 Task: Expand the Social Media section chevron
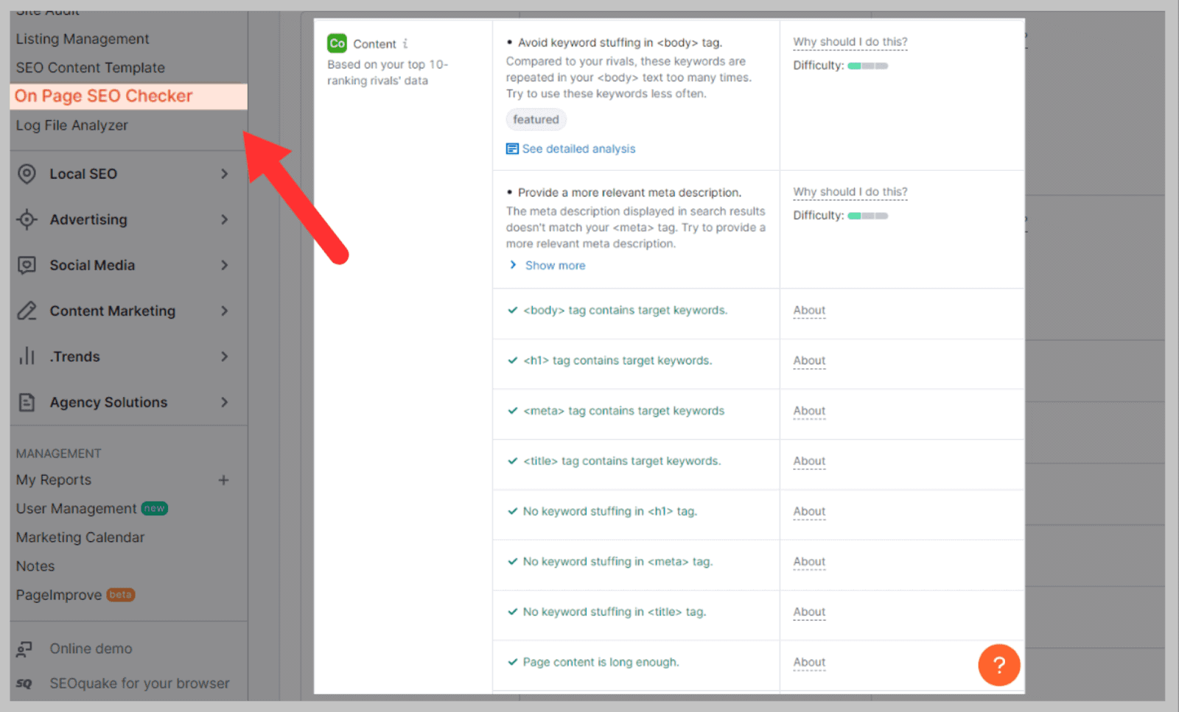coord(225,265)
